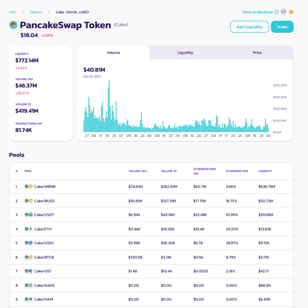Click the PancakeSwap Token logo icon
308x308 pixels.
13,25
